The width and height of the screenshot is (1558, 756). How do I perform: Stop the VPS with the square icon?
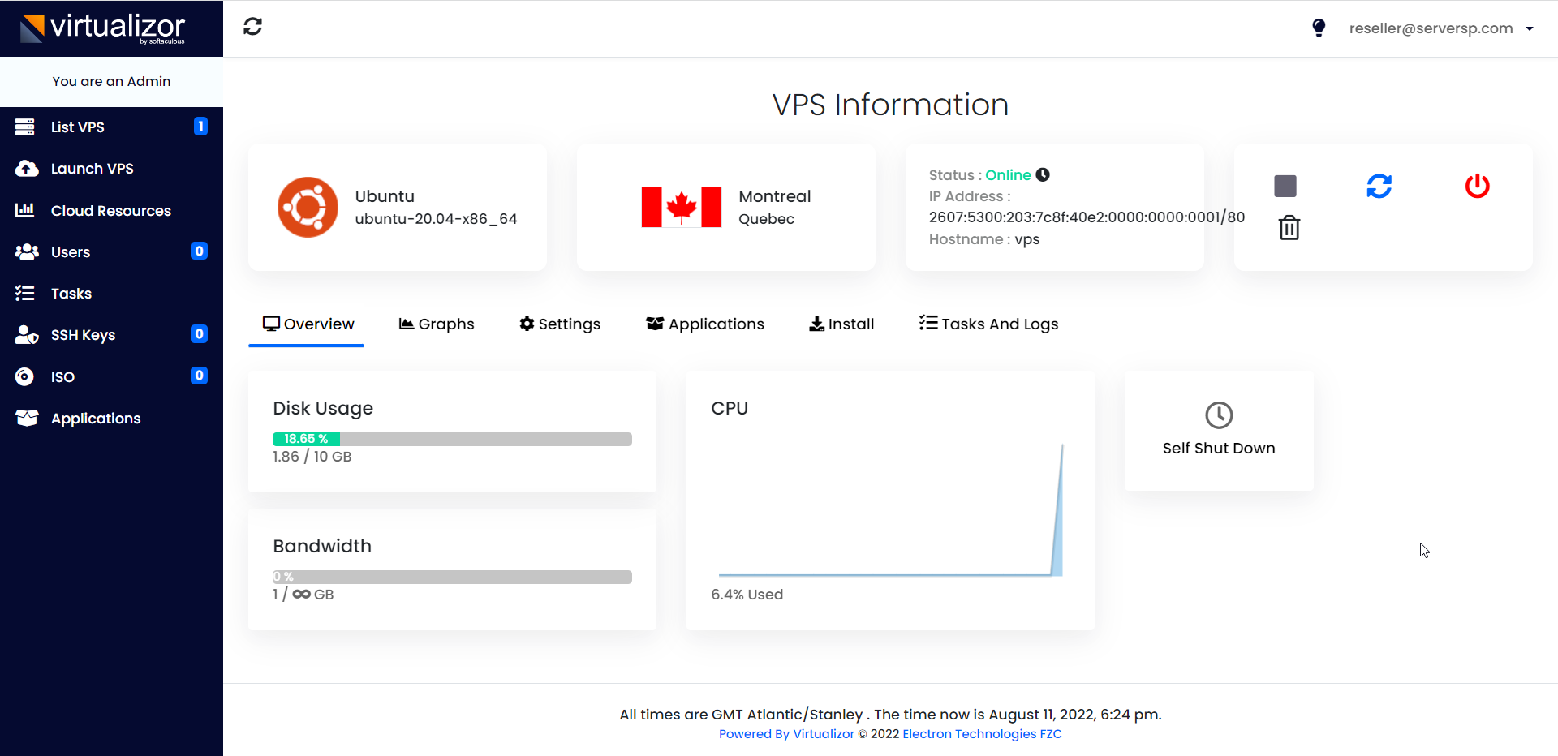[x=1285, y=186]
